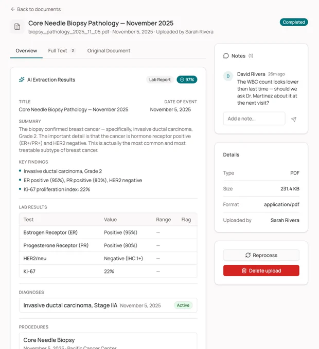Click the document file icon beside title
Image resolution: width=319 pixels, height=349 pixels.
pyautogui.click(x=17, y=27)
